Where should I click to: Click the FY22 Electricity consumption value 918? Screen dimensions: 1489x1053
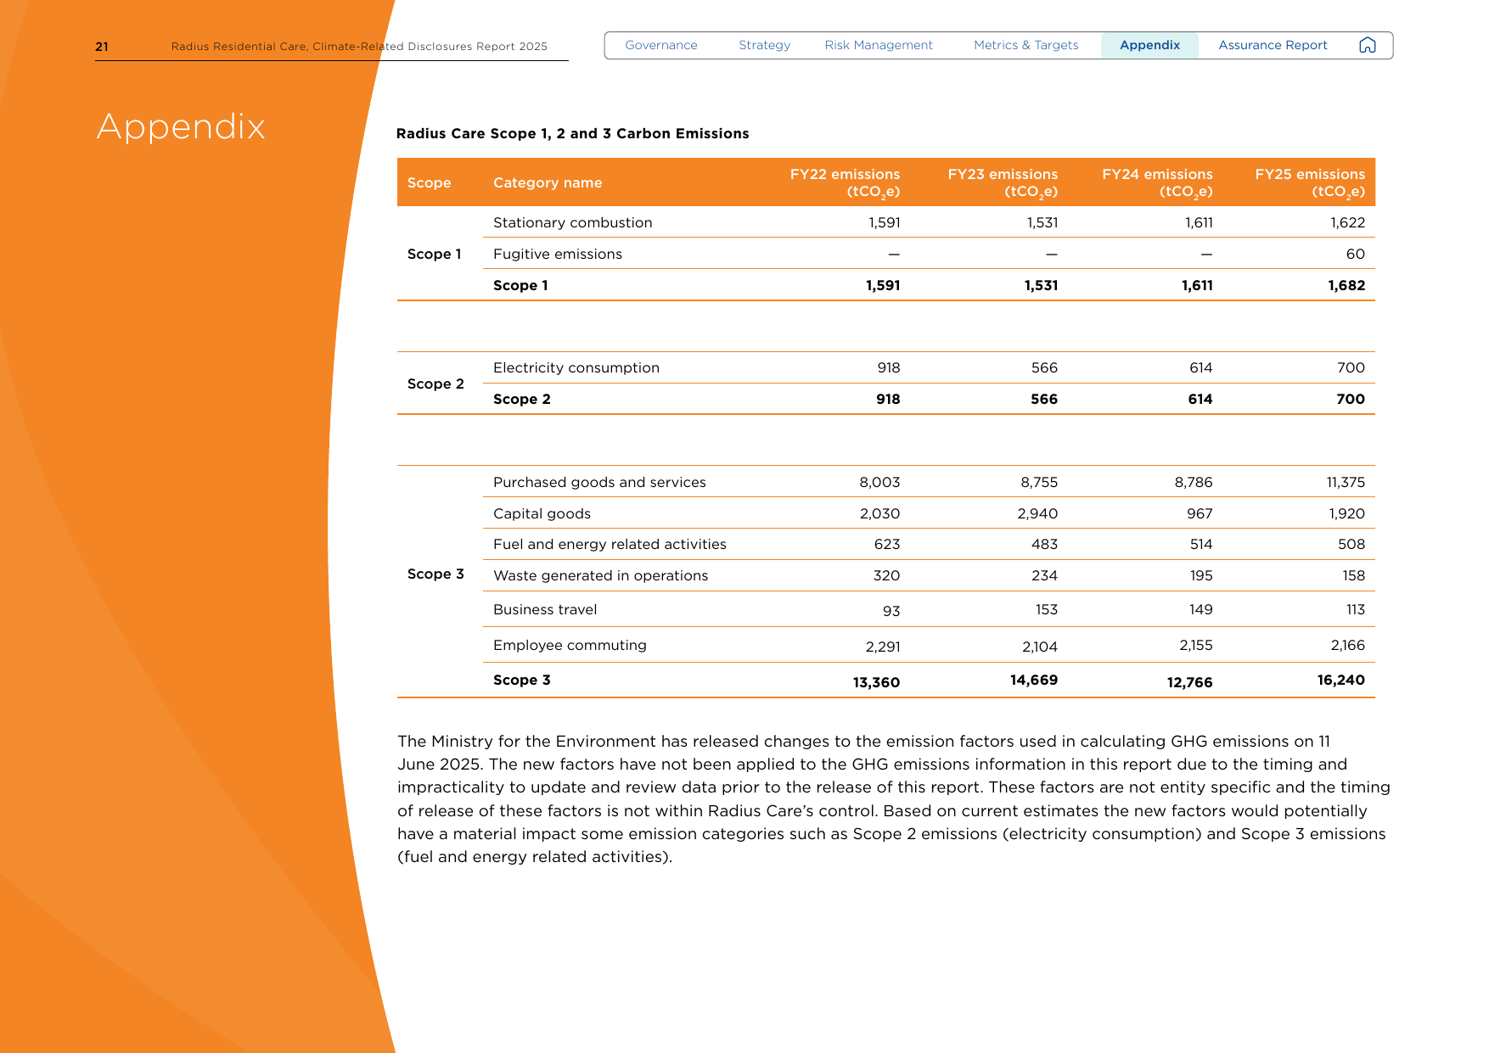[889, 367]
